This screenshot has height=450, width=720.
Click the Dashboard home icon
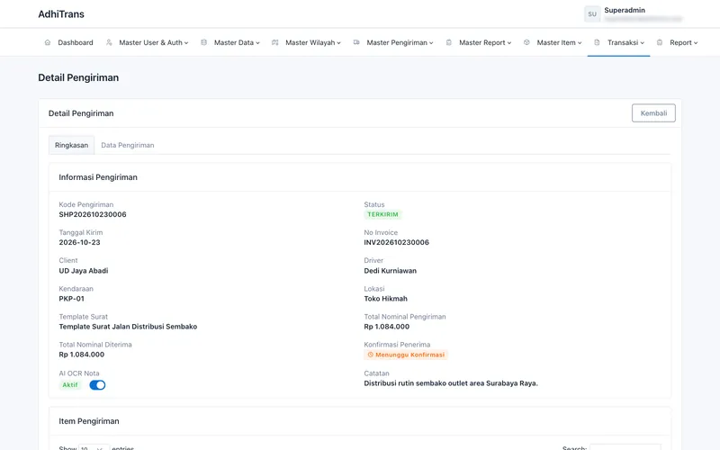pyautogui.click(x=48, y=42)
